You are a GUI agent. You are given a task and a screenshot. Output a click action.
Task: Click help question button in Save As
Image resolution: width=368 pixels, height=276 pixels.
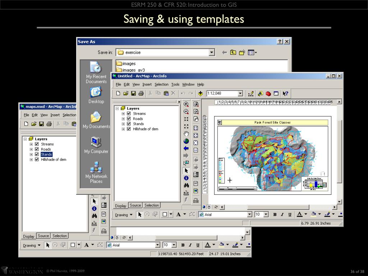tap(280, 42)
